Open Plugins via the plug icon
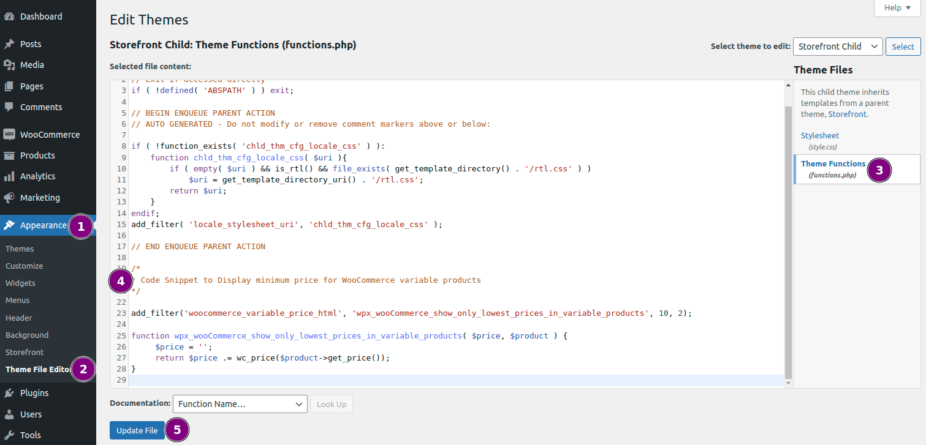The width and height of the screenshot is (926, 445). [x=10, y=392]
